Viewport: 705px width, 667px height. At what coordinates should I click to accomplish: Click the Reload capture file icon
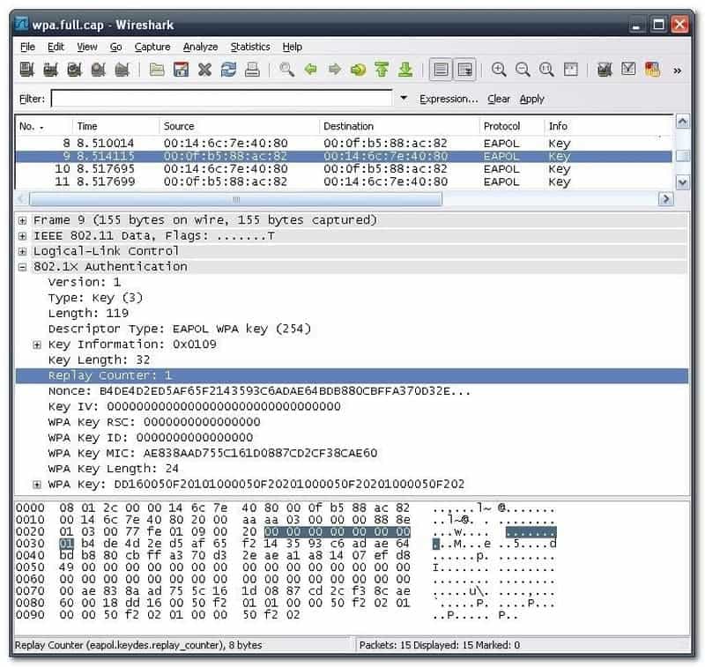pos(228,70)
